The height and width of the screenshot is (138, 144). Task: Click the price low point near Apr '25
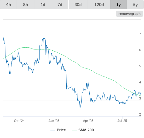point(80,108)
